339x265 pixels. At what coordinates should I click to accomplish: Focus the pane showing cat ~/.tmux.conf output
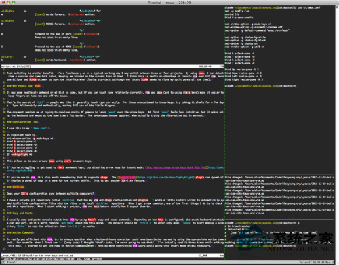279,89
